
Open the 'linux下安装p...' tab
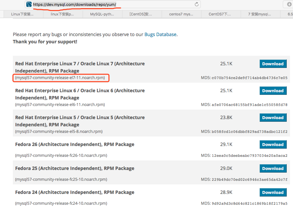point(62,14)
